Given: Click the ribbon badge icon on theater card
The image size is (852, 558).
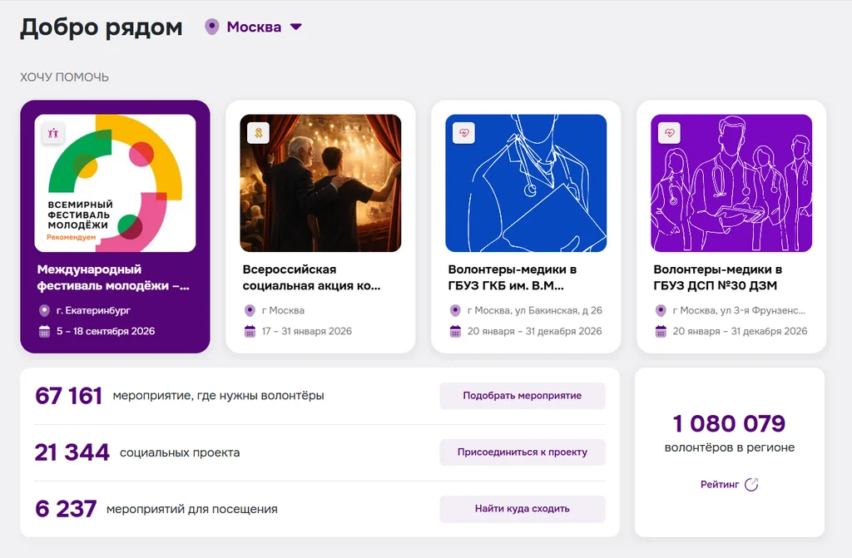Looking at the screenshot, I should click(259, 133).
